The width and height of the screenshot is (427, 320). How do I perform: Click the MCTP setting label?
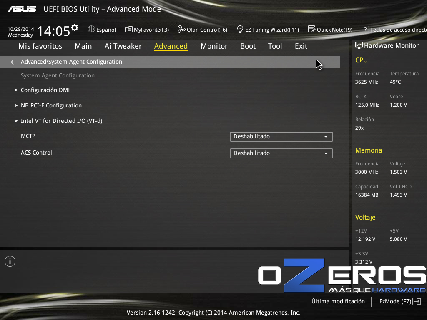coord(28,136)
